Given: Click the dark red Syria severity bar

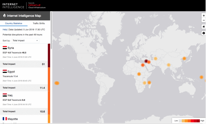Looking at the screenshot, I should tap(49, 56).
